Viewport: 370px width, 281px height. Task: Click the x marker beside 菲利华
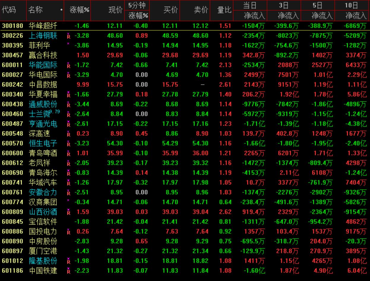[x=68, y=44]
